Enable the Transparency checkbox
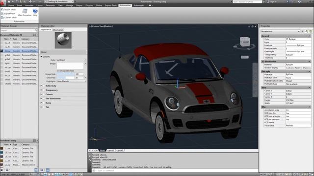Viewport: 314px width, 176px height. (44, 90)
